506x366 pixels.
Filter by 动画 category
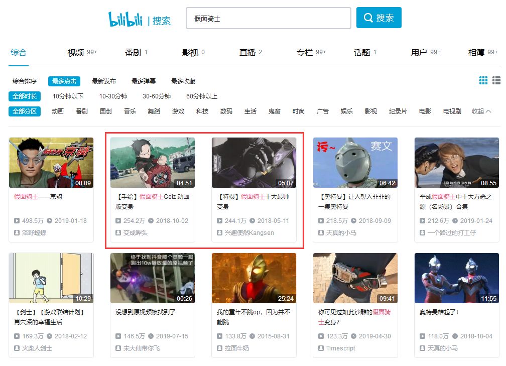(58, 111)
